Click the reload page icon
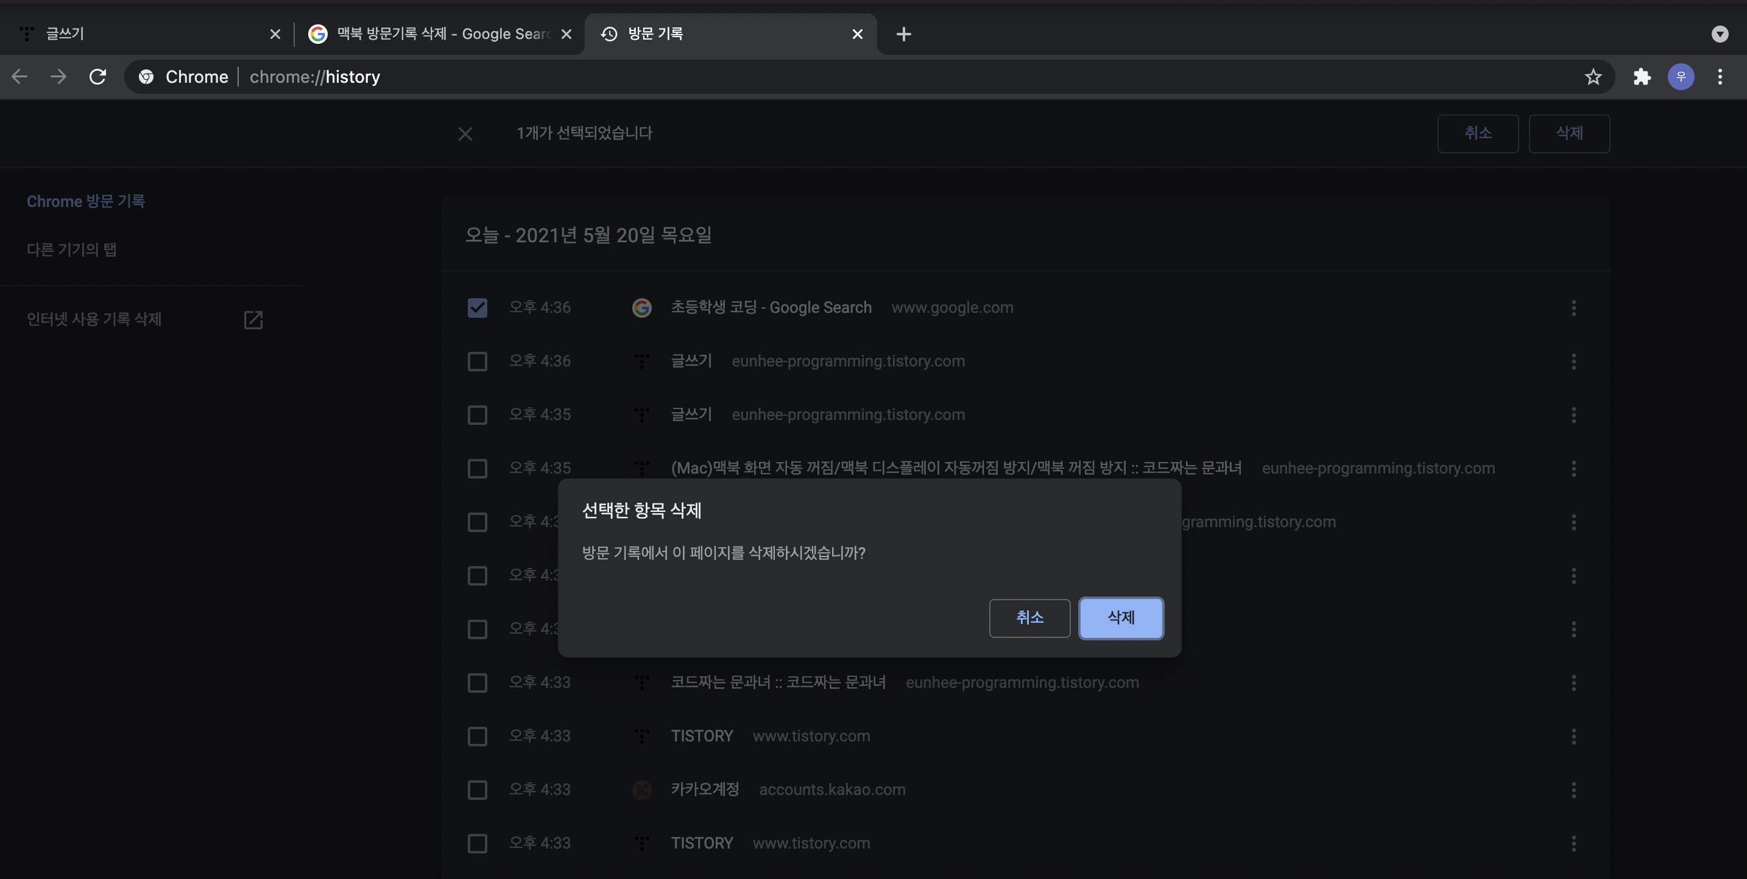This screenshot has width=1747, height=879. [97, 77]
